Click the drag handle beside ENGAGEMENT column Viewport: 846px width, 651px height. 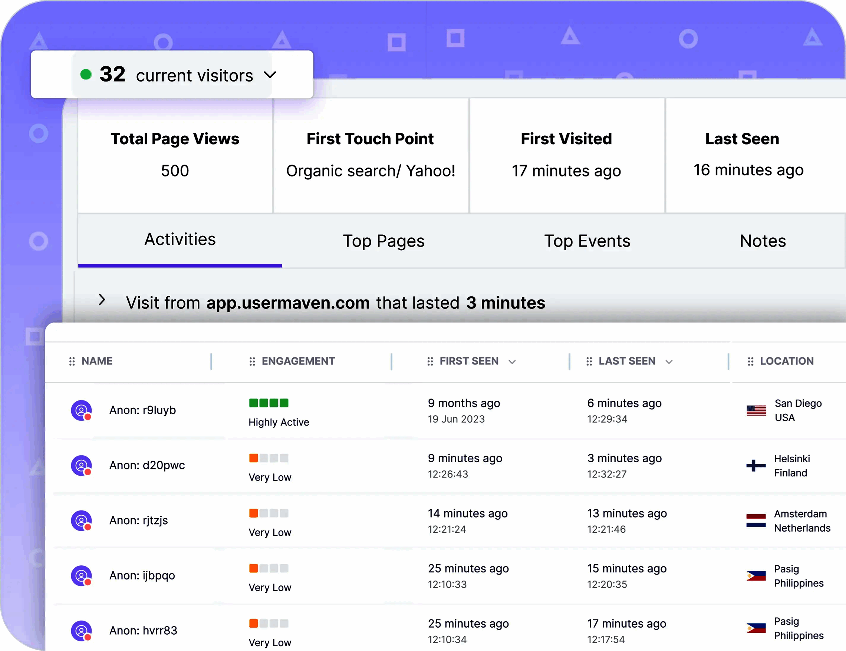click(x=252, y=361)
